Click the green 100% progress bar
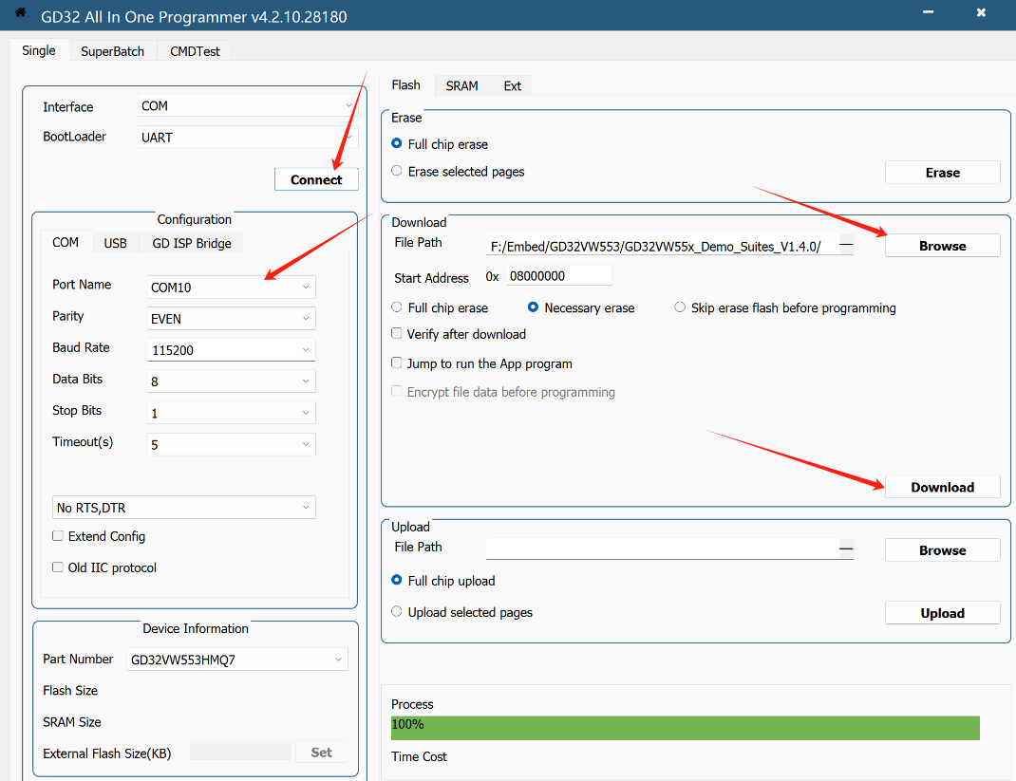The height and width of the screenshot is (781, 1016). pos(685,728)
